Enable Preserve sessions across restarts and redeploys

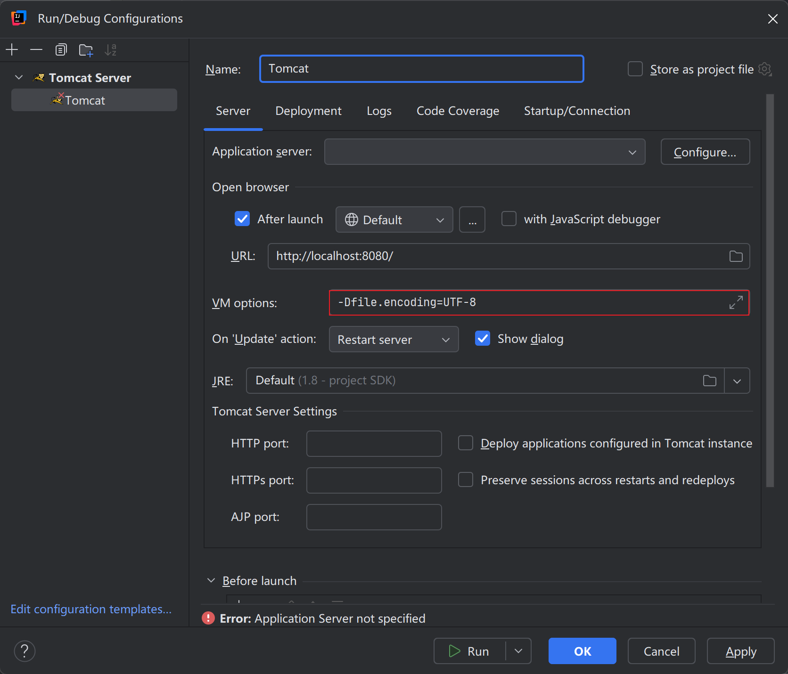pyautogui.click(x=466, y=479)
